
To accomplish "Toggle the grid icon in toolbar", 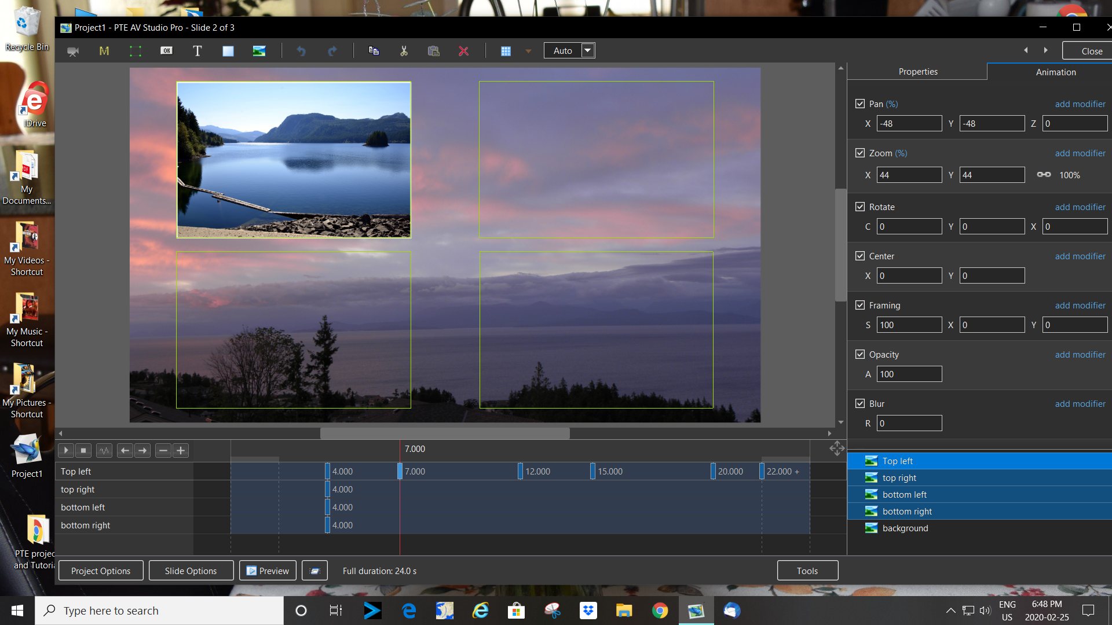I will coord(506,51).
